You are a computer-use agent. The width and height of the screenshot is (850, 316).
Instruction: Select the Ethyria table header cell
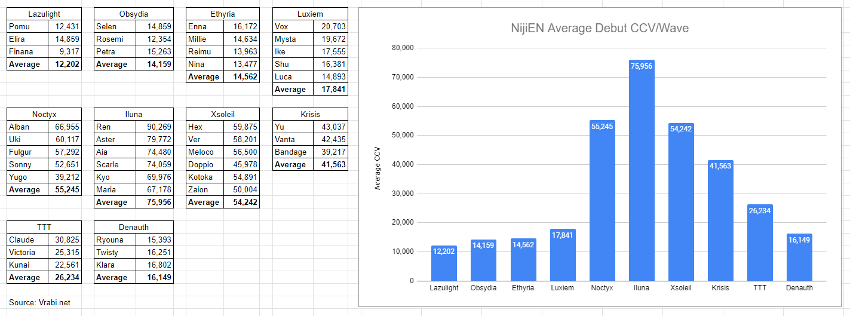point(223,14)
